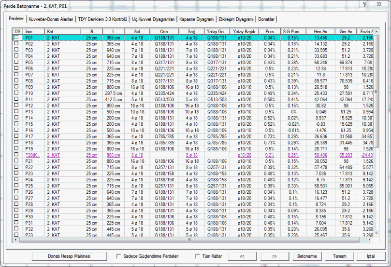This screenshot has width=391, height=267.
Task: Click the Kat column header
Action: click(63, 31)
